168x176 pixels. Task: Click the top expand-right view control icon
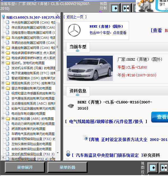115,8
